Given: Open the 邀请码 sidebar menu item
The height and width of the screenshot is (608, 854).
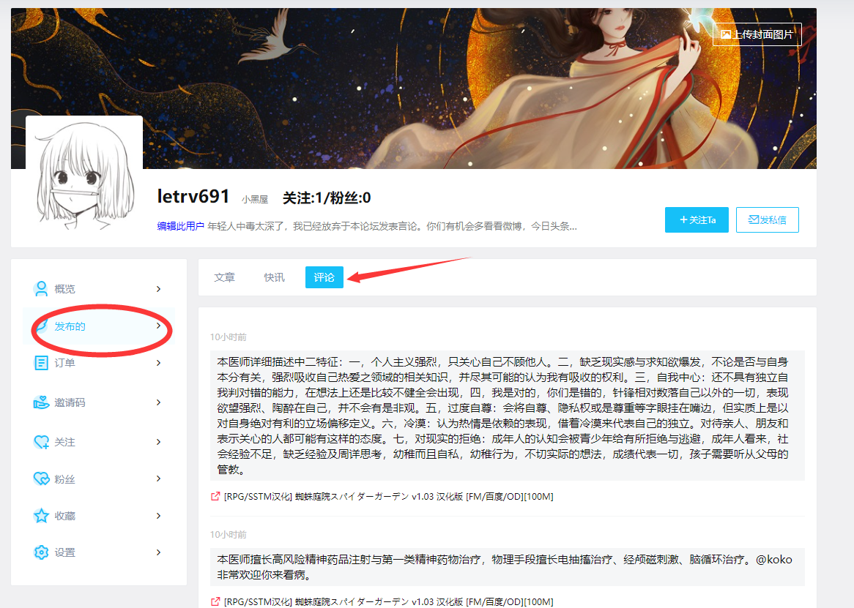Looking at the screenshot, I should 99,402.
